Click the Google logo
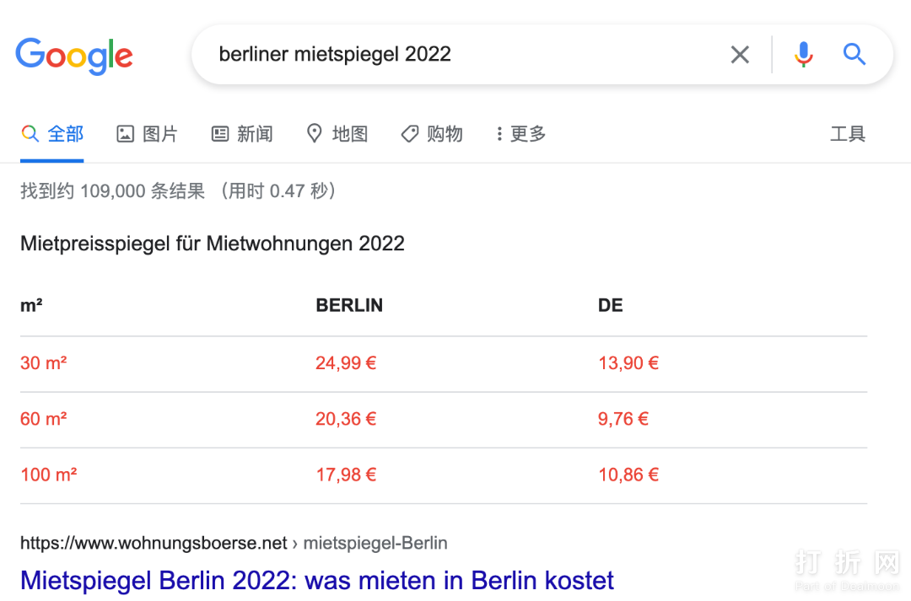Viewport: 911px width, 601px height. coord(74,56)
